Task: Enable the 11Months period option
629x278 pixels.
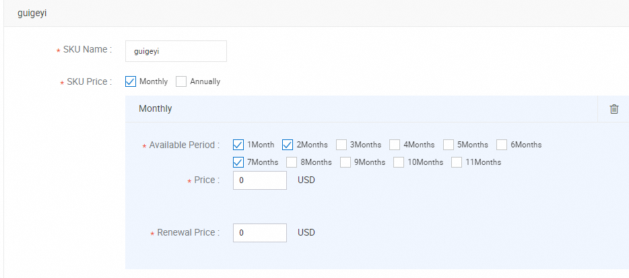Action: [x=457, y=162]
